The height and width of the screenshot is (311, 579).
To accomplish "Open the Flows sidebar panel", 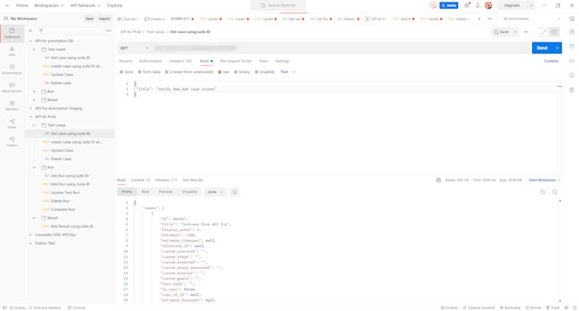I will click(x=12, y=123).
